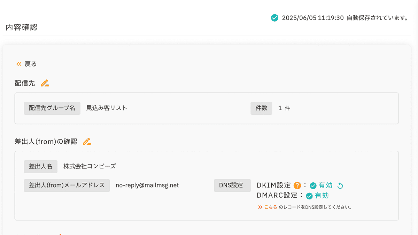Edit 配信先 using the orange pencil icon

tap(44, 83)
